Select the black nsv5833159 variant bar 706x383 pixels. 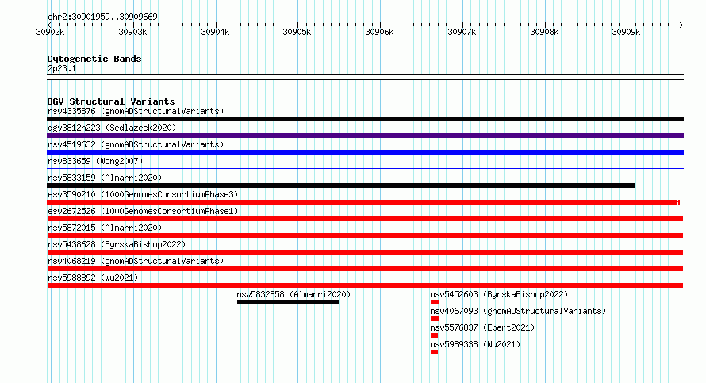point(341,186)
